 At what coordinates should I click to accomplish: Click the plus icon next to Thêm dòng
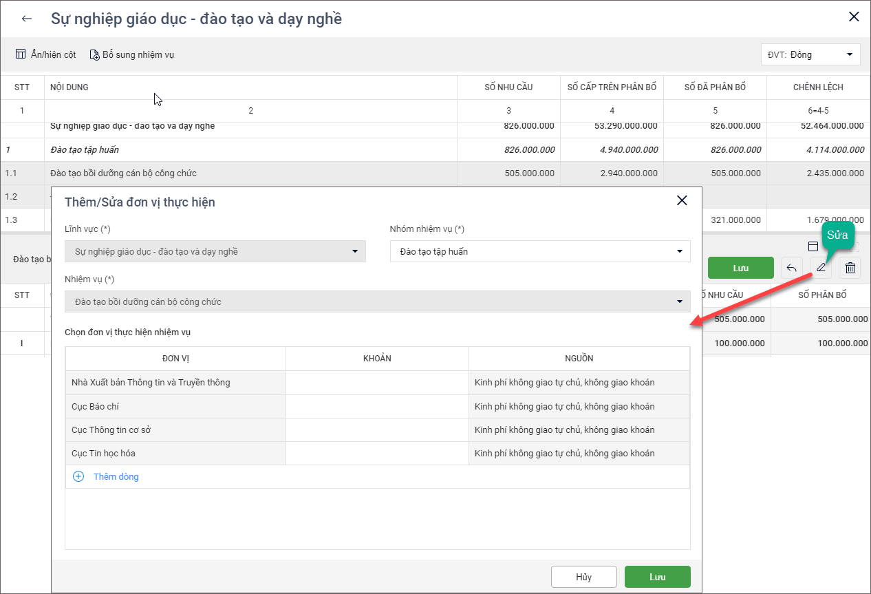click(78, 476)
